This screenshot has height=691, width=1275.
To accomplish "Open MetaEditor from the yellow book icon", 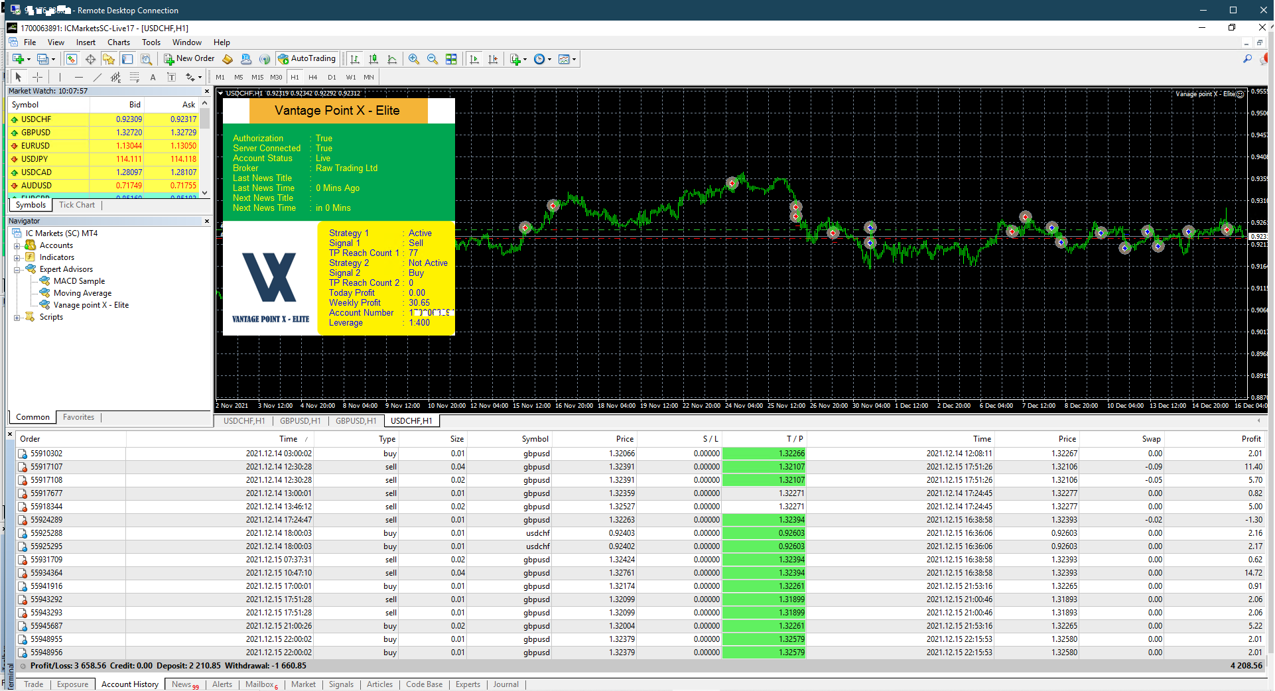I will coord(228,59).
